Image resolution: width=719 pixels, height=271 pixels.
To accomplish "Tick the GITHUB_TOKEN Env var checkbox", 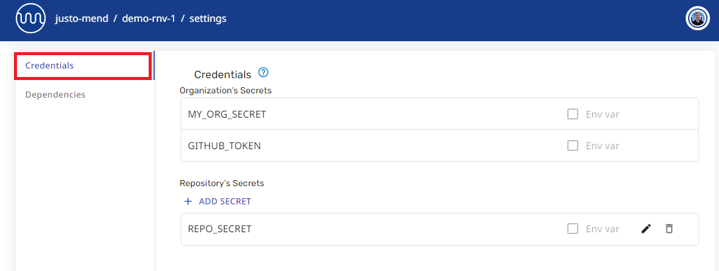I will (572, 146).
